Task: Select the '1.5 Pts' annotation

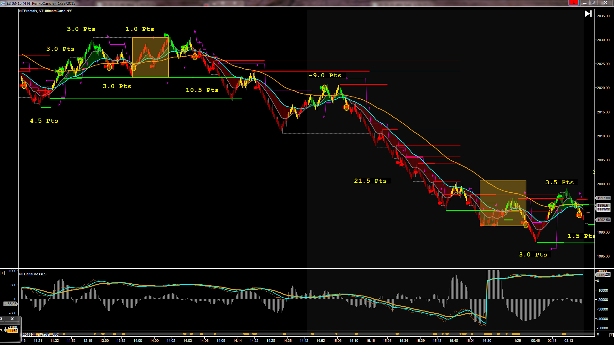Action: click(581, 236)
